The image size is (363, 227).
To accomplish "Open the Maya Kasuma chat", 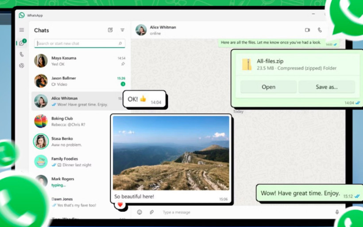I will (x=80, y=61).
